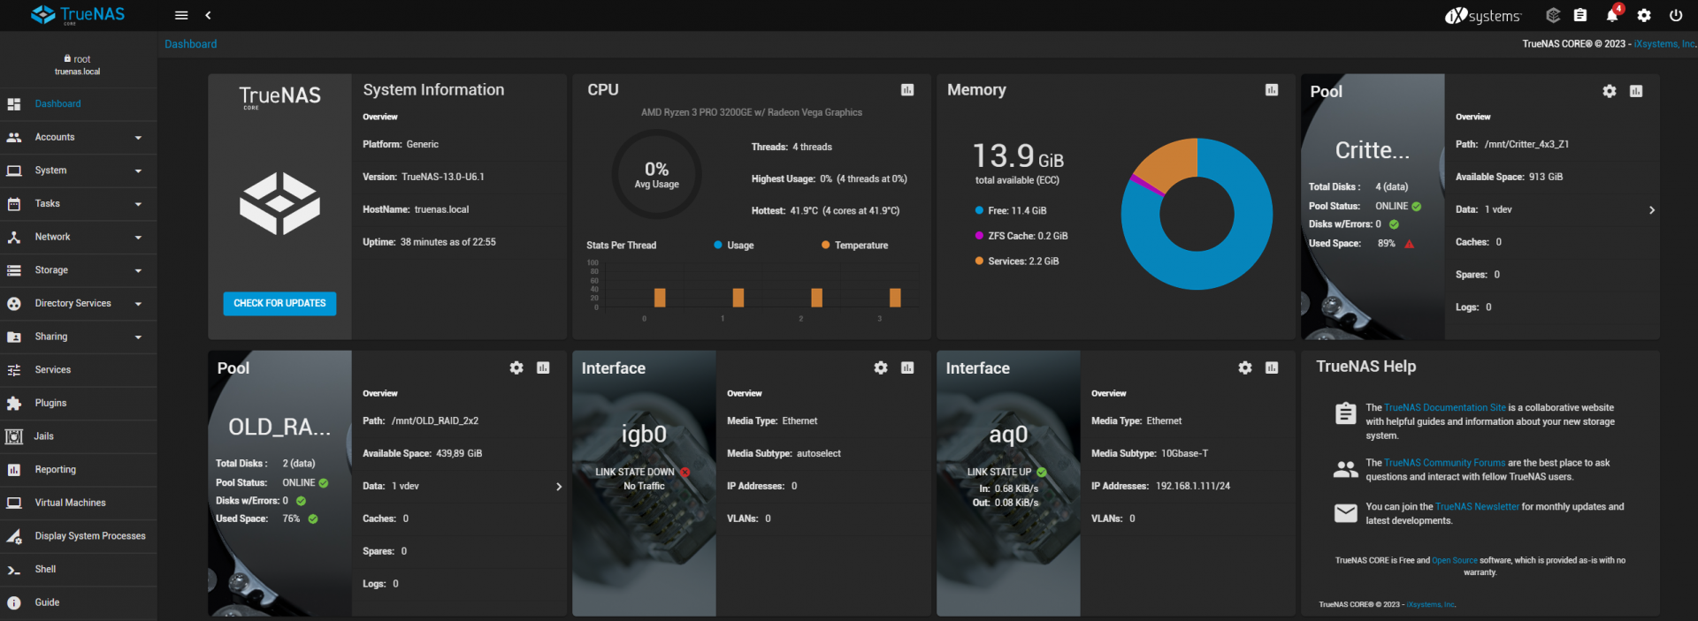Image resolution: width=1698 pixels, height=621 pixels.
Task: Open Reporting in the sidebar
Action: click(78, 470)
